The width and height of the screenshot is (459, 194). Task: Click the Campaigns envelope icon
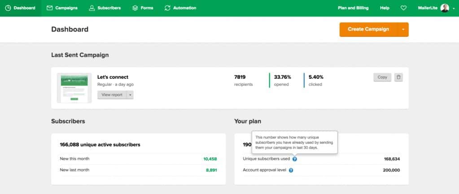point(49,8)
